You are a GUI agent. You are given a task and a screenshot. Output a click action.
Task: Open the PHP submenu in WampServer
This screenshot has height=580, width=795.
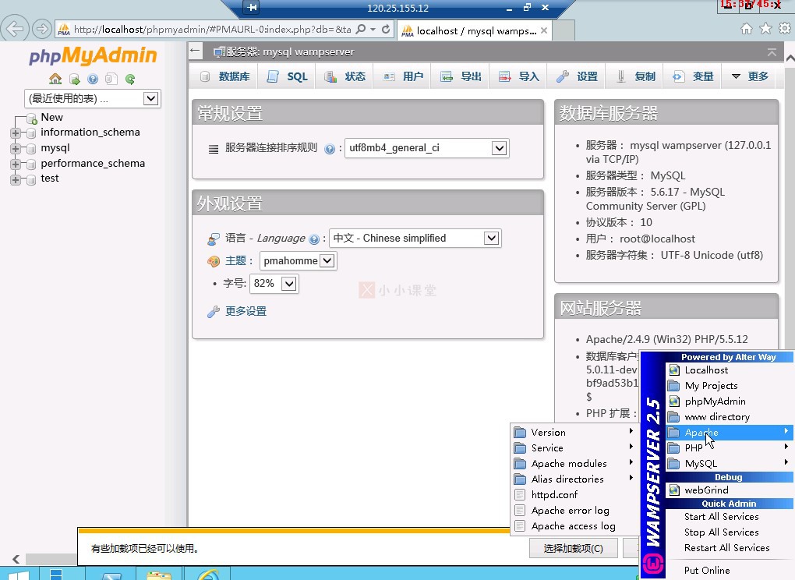[729, 448]
